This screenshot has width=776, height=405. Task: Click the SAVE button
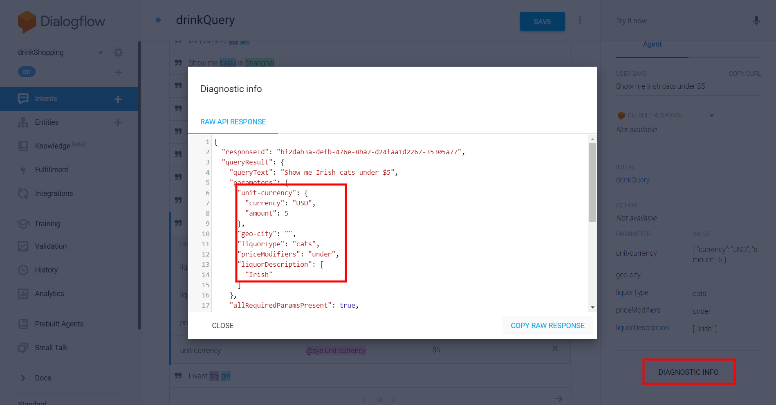pos(542,22)
